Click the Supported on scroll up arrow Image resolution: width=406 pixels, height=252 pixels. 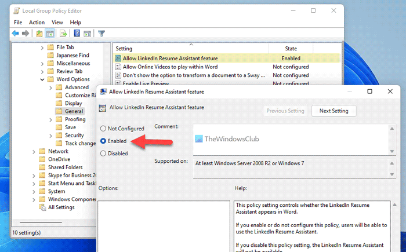[x=392, y=163]
